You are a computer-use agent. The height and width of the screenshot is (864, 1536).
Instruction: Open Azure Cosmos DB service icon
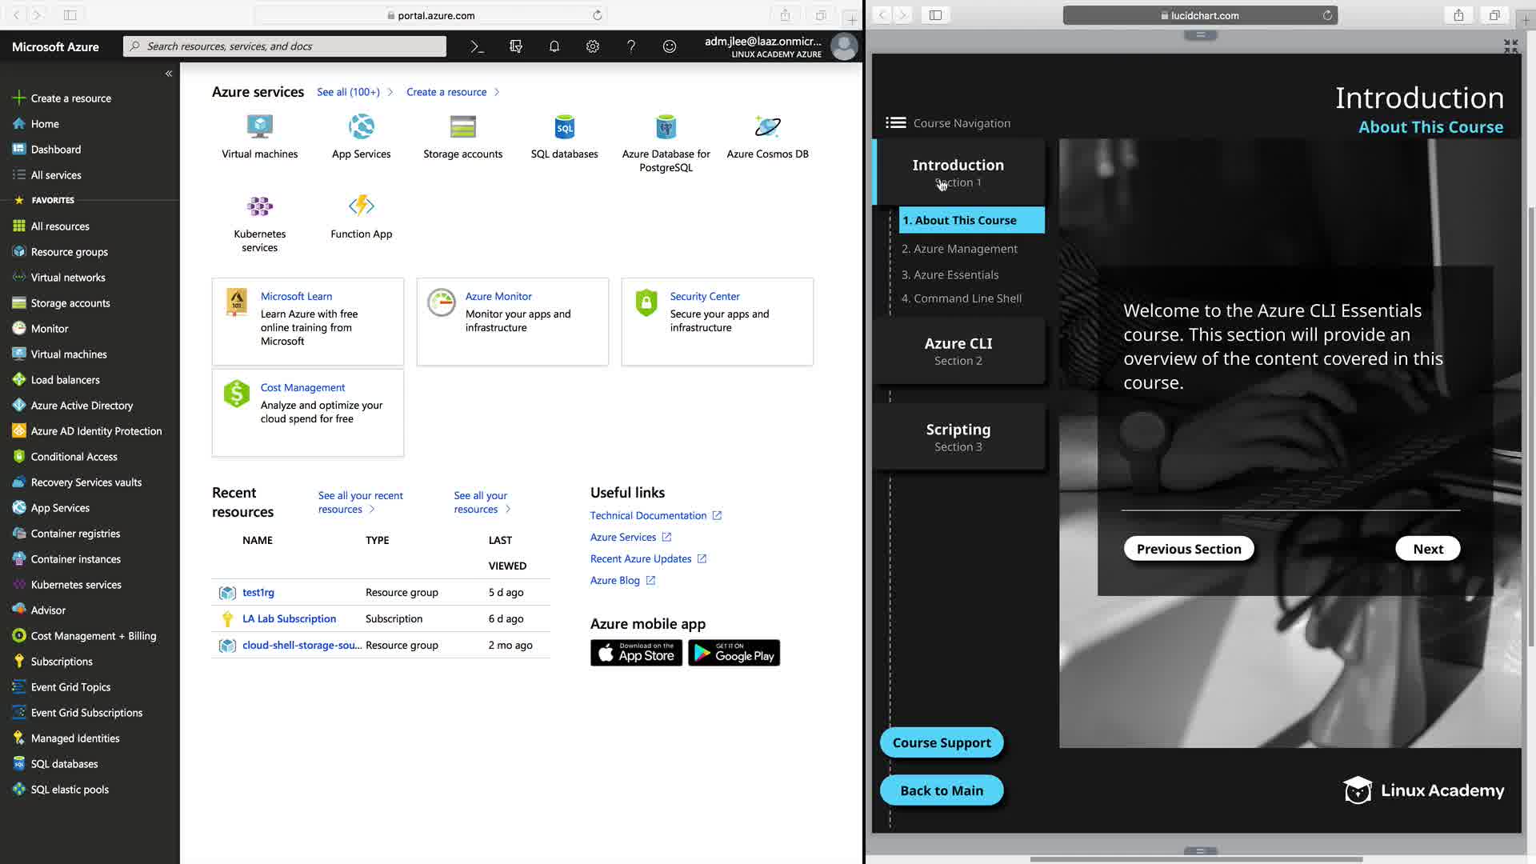pos(767,127)
